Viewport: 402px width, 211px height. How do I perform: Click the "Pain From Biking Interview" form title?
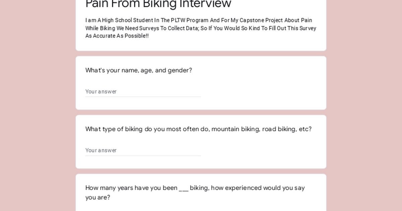pyautogui.click(x=158, y=4)
